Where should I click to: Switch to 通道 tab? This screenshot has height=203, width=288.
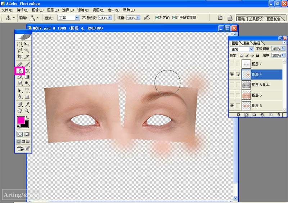pyautogui.click(x=246, y=43)
